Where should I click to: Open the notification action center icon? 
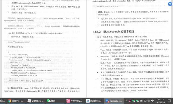[169, 101]
